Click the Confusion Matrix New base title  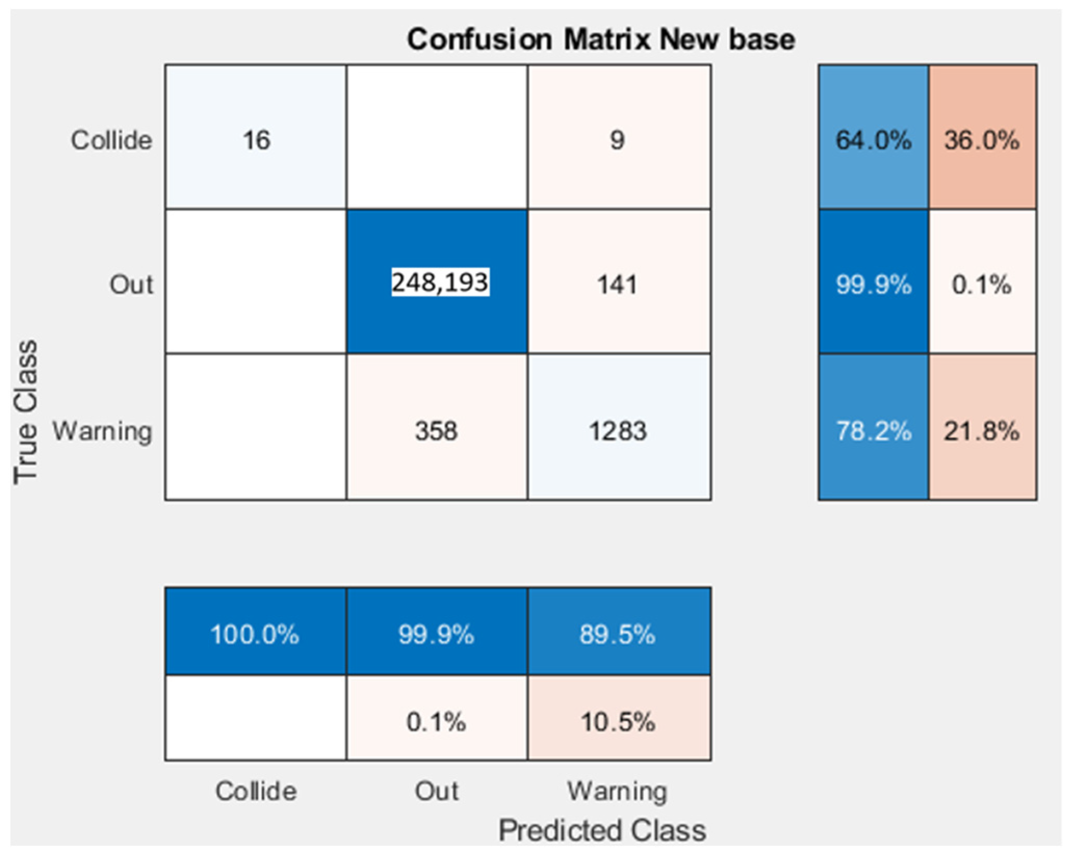pos(601,39)
